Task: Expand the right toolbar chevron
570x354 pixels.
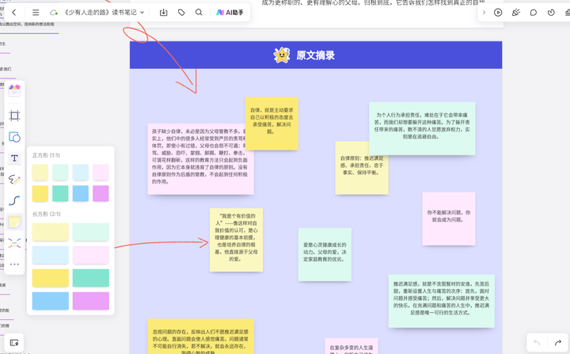Action: point(484,13)
